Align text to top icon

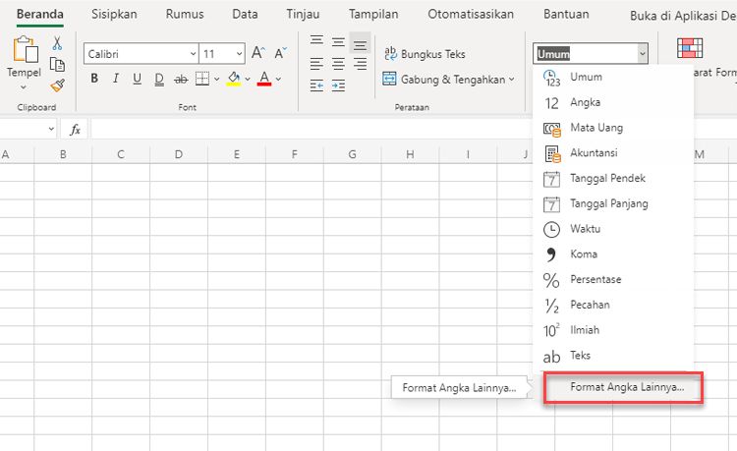316,40
